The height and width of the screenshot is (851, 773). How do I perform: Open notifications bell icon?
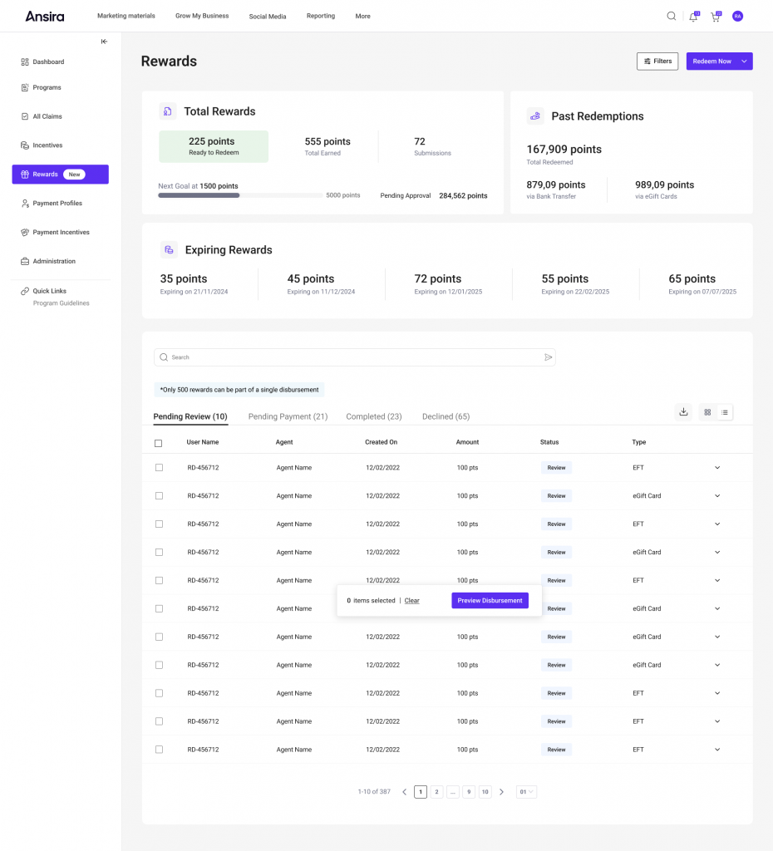click(694, 17)
